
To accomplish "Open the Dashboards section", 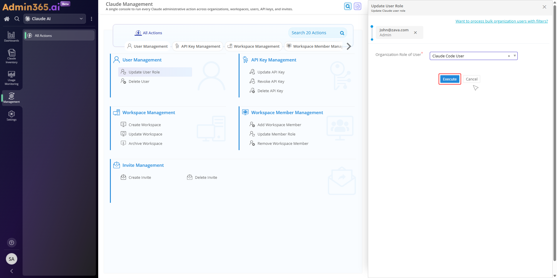I will point(11,37).
